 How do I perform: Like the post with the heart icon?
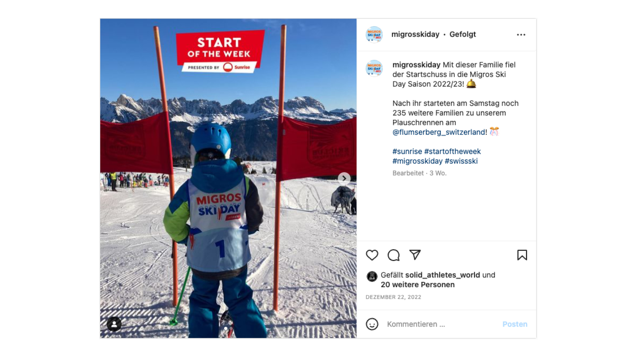(x=372, y=255)
